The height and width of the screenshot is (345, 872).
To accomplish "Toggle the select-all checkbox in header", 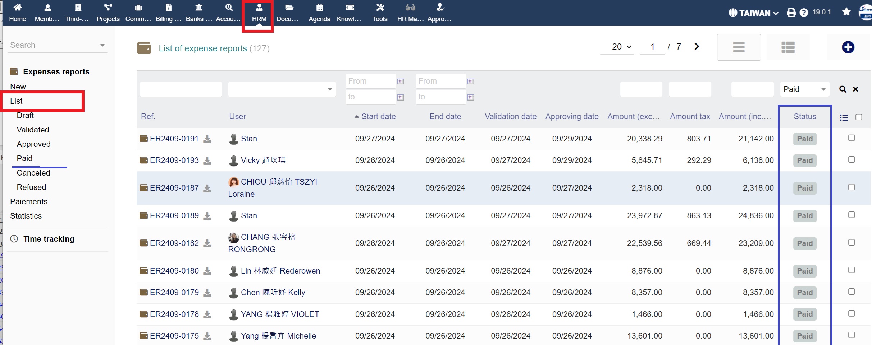I will tap(859, 117).
